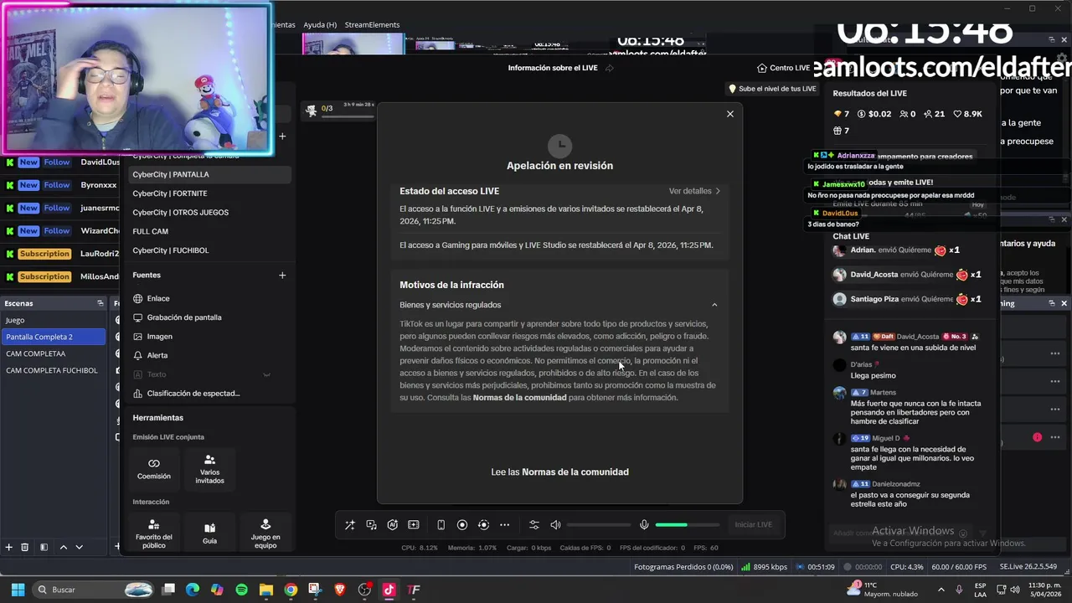Screen dimensions: 1072x603
Task: Open Centro LIVE home
Action: click(783, 68)
